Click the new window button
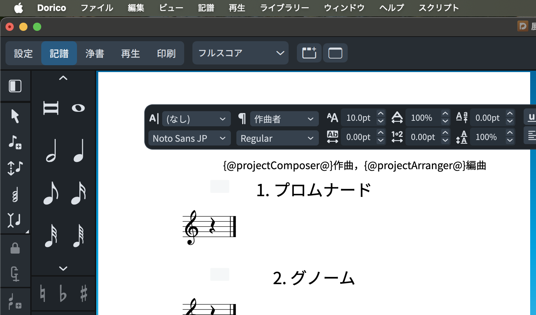This screenshot has width=536, height=315. pos(335,53)
